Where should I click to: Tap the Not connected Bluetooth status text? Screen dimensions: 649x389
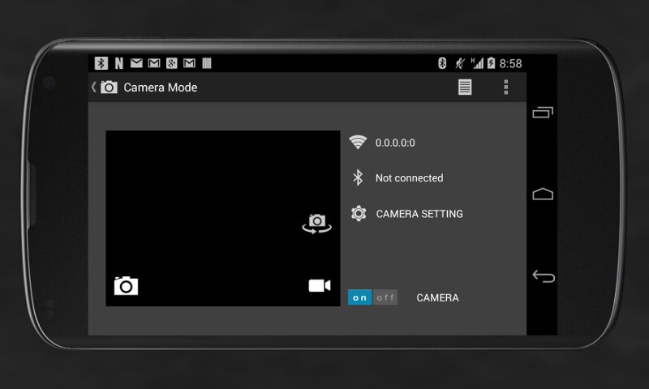point(409,177)
